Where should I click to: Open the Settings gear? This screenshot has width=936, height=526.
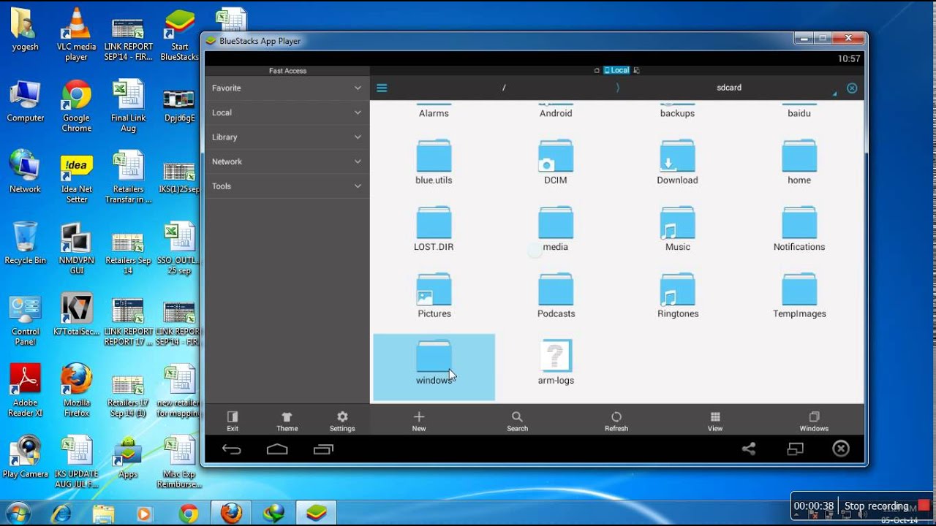point(342,421)
